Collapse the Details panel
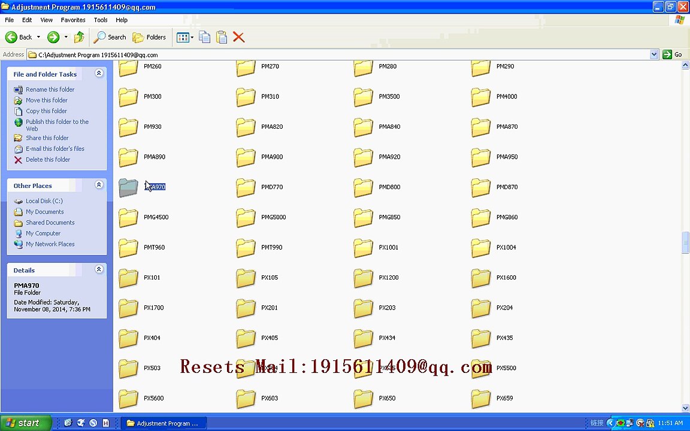 (99, 269)
